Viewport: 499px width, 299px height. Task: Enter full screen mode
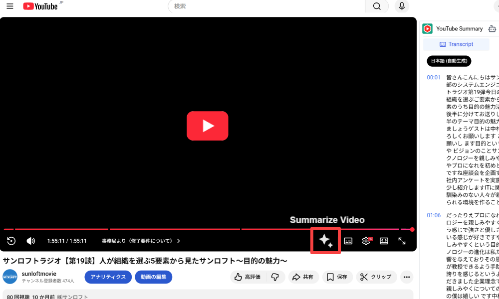tap(402, 241)
